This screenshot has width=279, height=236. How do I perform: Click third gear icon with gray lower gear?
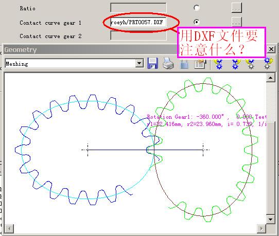coord(250,64)
